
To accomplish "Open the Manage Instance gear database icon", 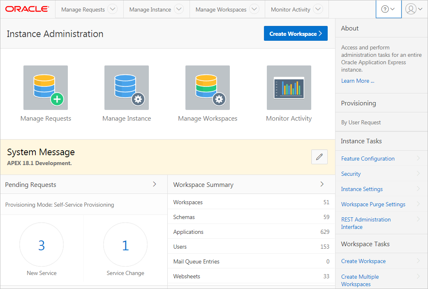I will [x=127, y=88].
